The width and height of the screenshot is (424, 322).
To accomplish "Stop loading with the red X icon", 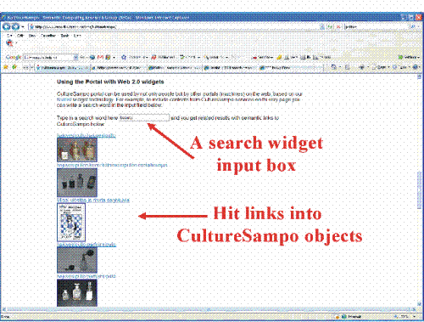I will click(338, 27).
